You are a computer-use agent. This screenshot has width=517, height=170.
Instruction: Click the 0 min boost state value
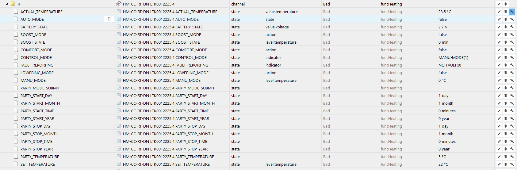(x=443, y=42)
